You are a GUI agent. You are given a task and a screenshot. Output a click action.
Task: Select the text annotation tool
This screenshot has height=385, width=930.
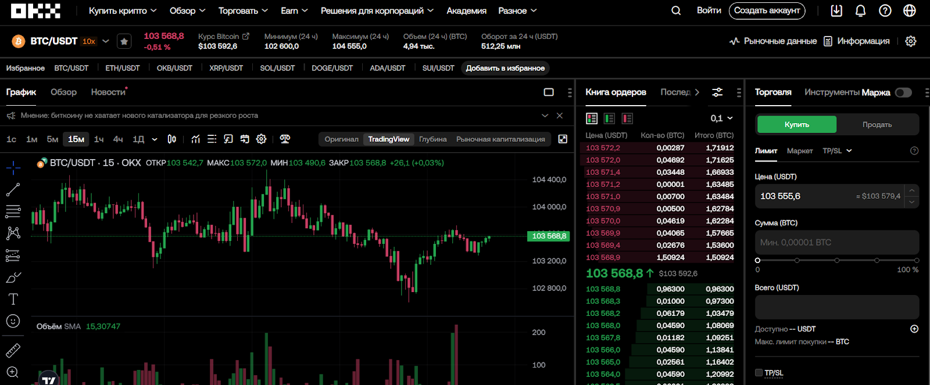[13, 299]
